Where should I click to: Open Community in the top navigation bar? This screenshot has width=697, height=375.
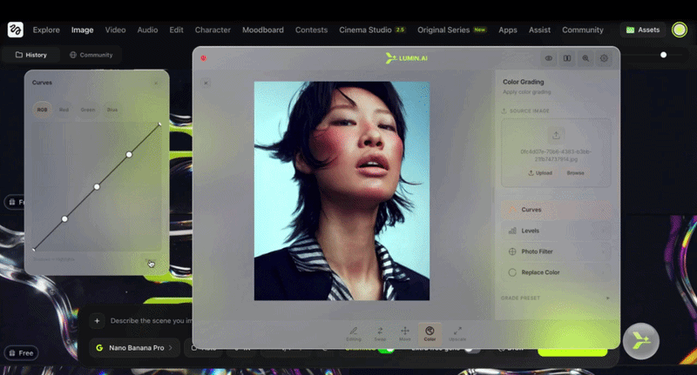[582, 30]
